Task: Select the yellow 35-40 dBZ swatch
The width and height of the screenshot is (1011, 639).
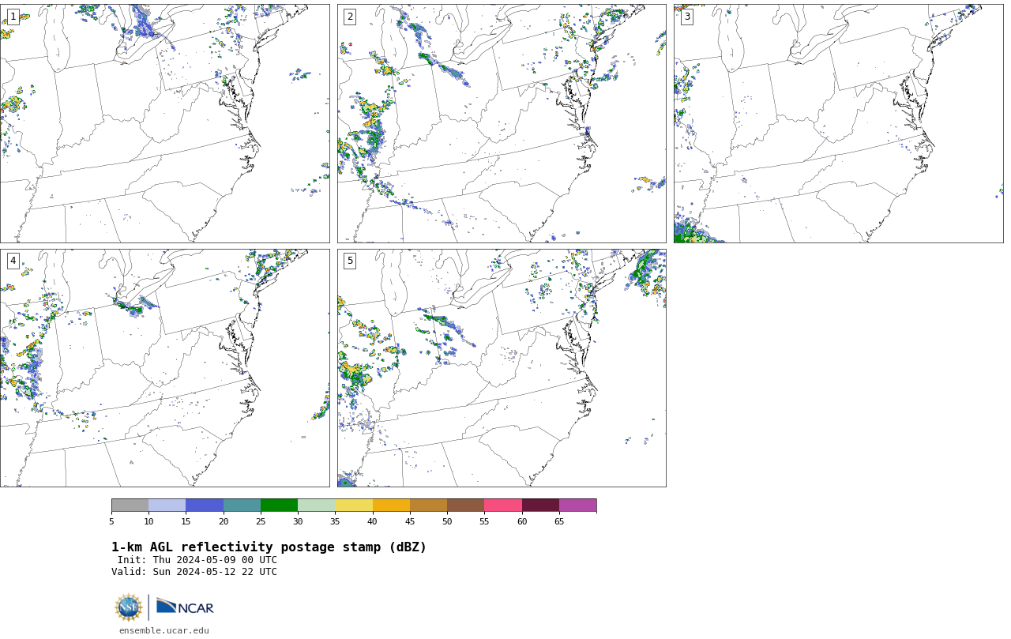Action: point(354,506)
